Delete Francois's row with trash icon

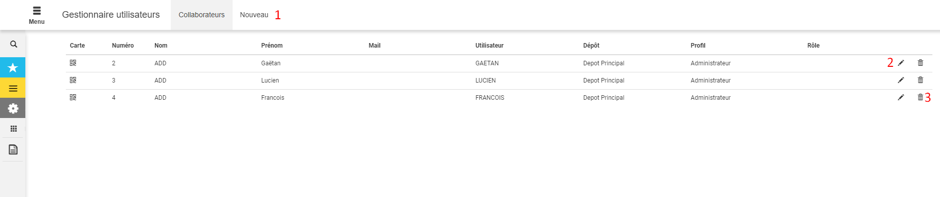coord(920,97)
